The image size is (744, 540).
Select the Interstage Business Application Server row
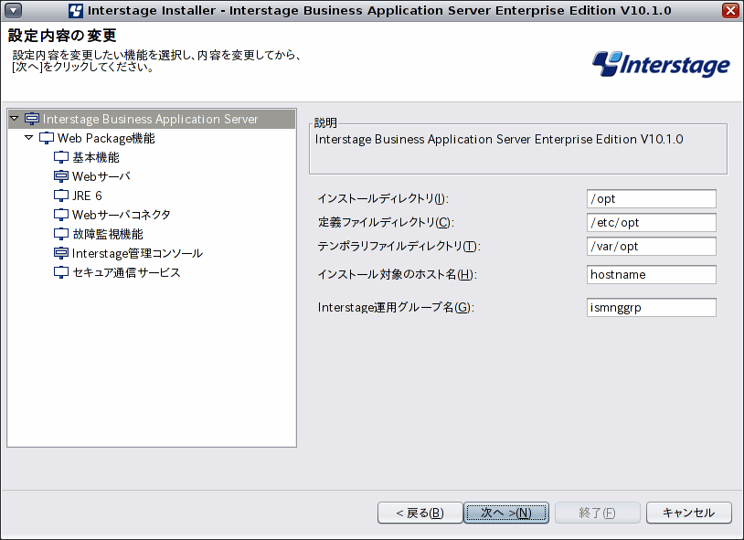(x=152, y=119)
